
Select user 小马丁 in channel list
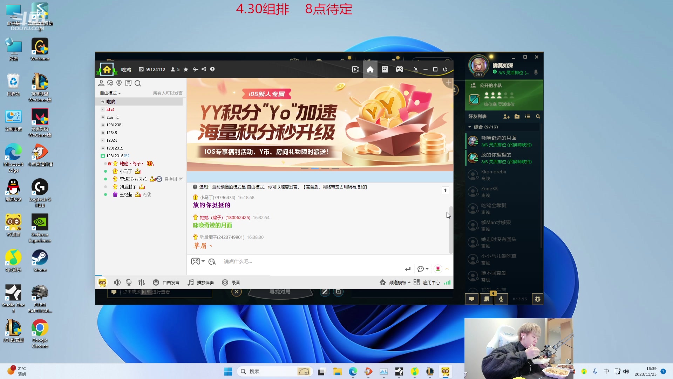126,171
